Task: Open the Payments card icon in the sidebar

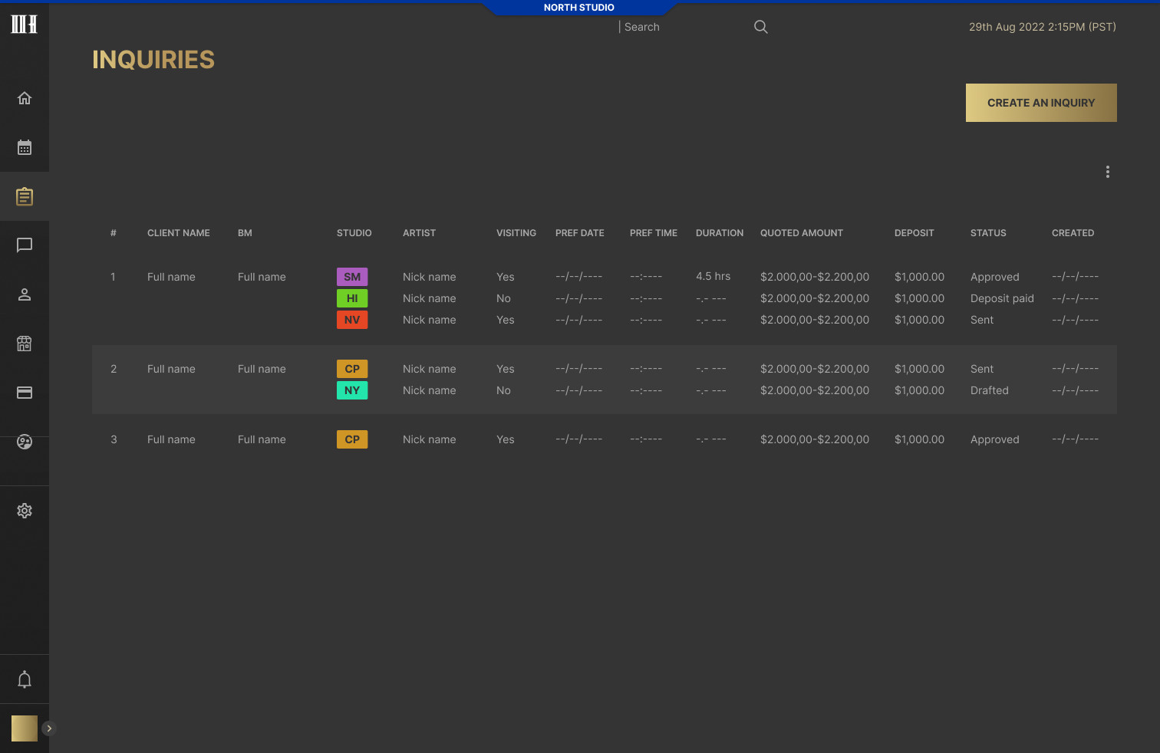Action: (25, 393)
